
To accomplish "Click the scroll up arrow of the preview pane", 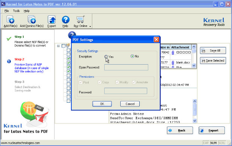I will [x=195, y=101].
